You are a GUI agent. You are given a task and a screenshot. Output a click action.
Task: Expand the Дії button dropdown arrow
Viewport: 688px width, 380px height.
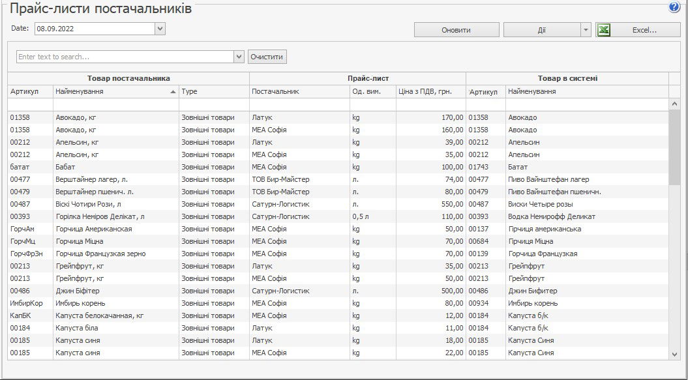click(x=585, y=30)
